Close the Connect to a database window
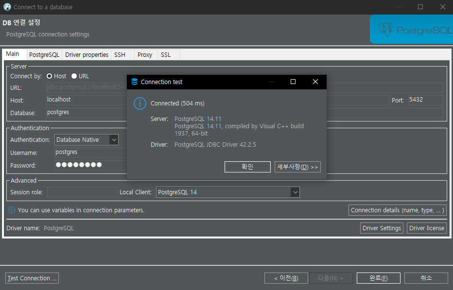The width and height of the screenshot is (453, 290). 443,7
